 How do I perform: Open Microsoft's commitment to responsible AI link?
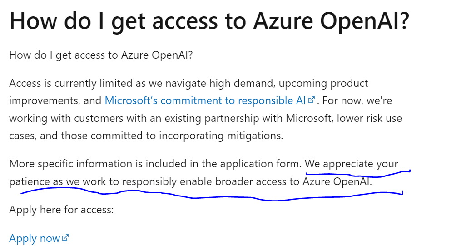[205, 100]
